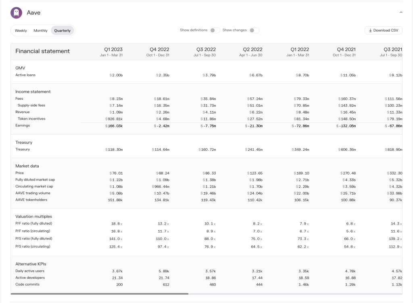The image size is (413, 303).
Task: Select the Token incentives row label
Action: (31, 119)
